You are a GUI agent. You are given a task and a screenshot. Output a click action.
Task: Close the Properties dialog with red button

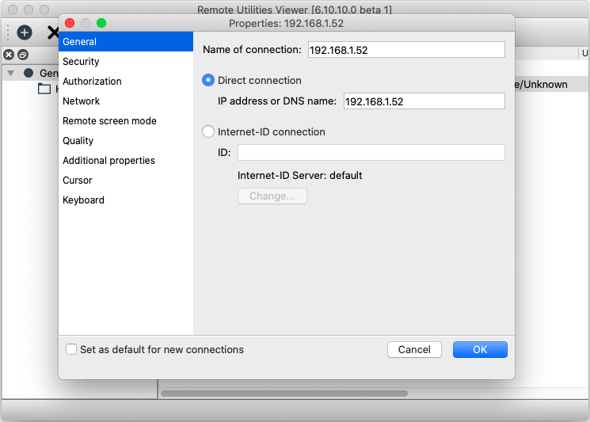pyautogui.click(x=70, y=24)
